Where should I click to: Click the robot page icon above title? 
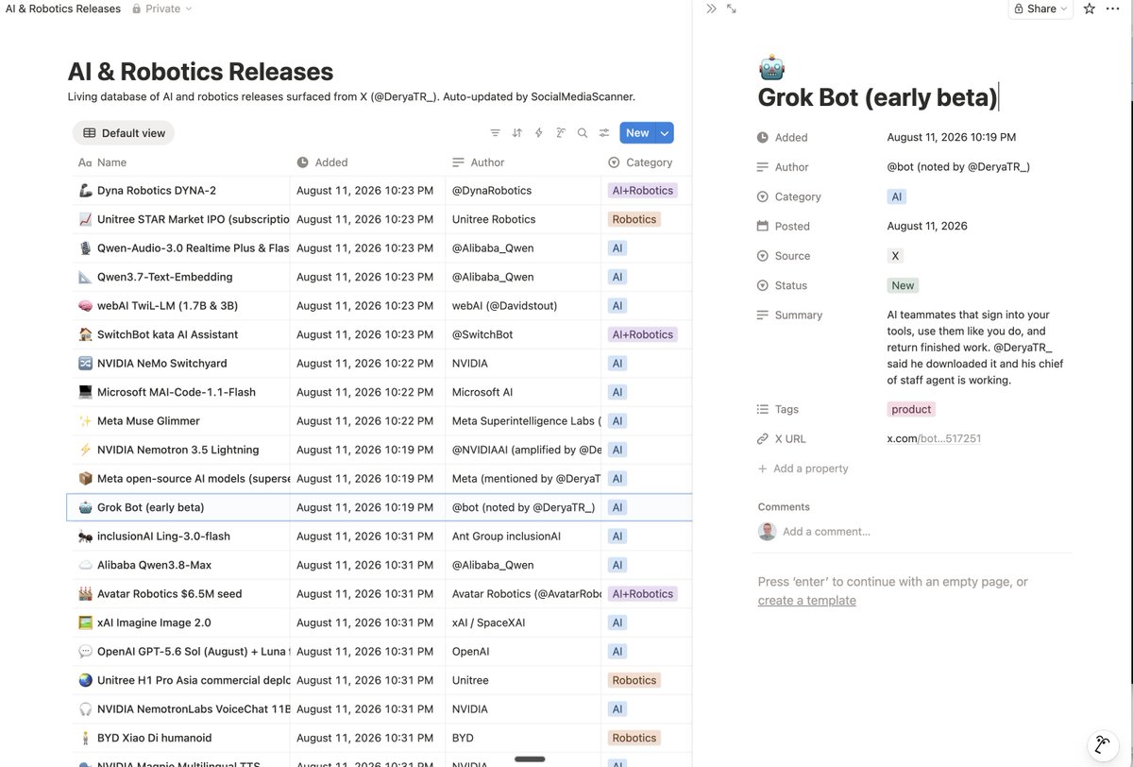(771, 68)
